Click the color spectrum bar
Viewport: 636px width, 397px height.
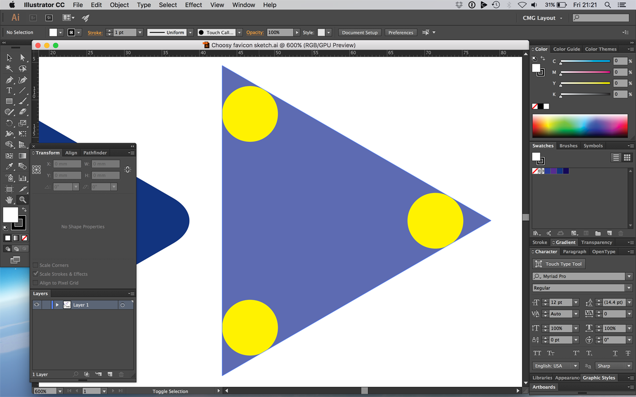[580, 125]
